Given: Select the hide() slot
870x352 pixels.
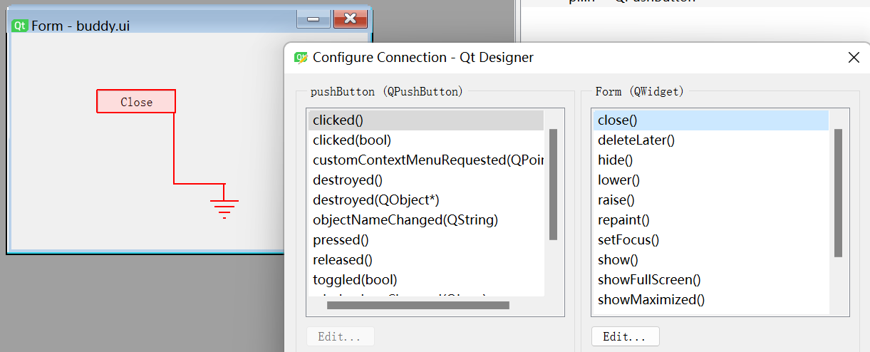Looking at the screenshot, I should pos(711,160).
